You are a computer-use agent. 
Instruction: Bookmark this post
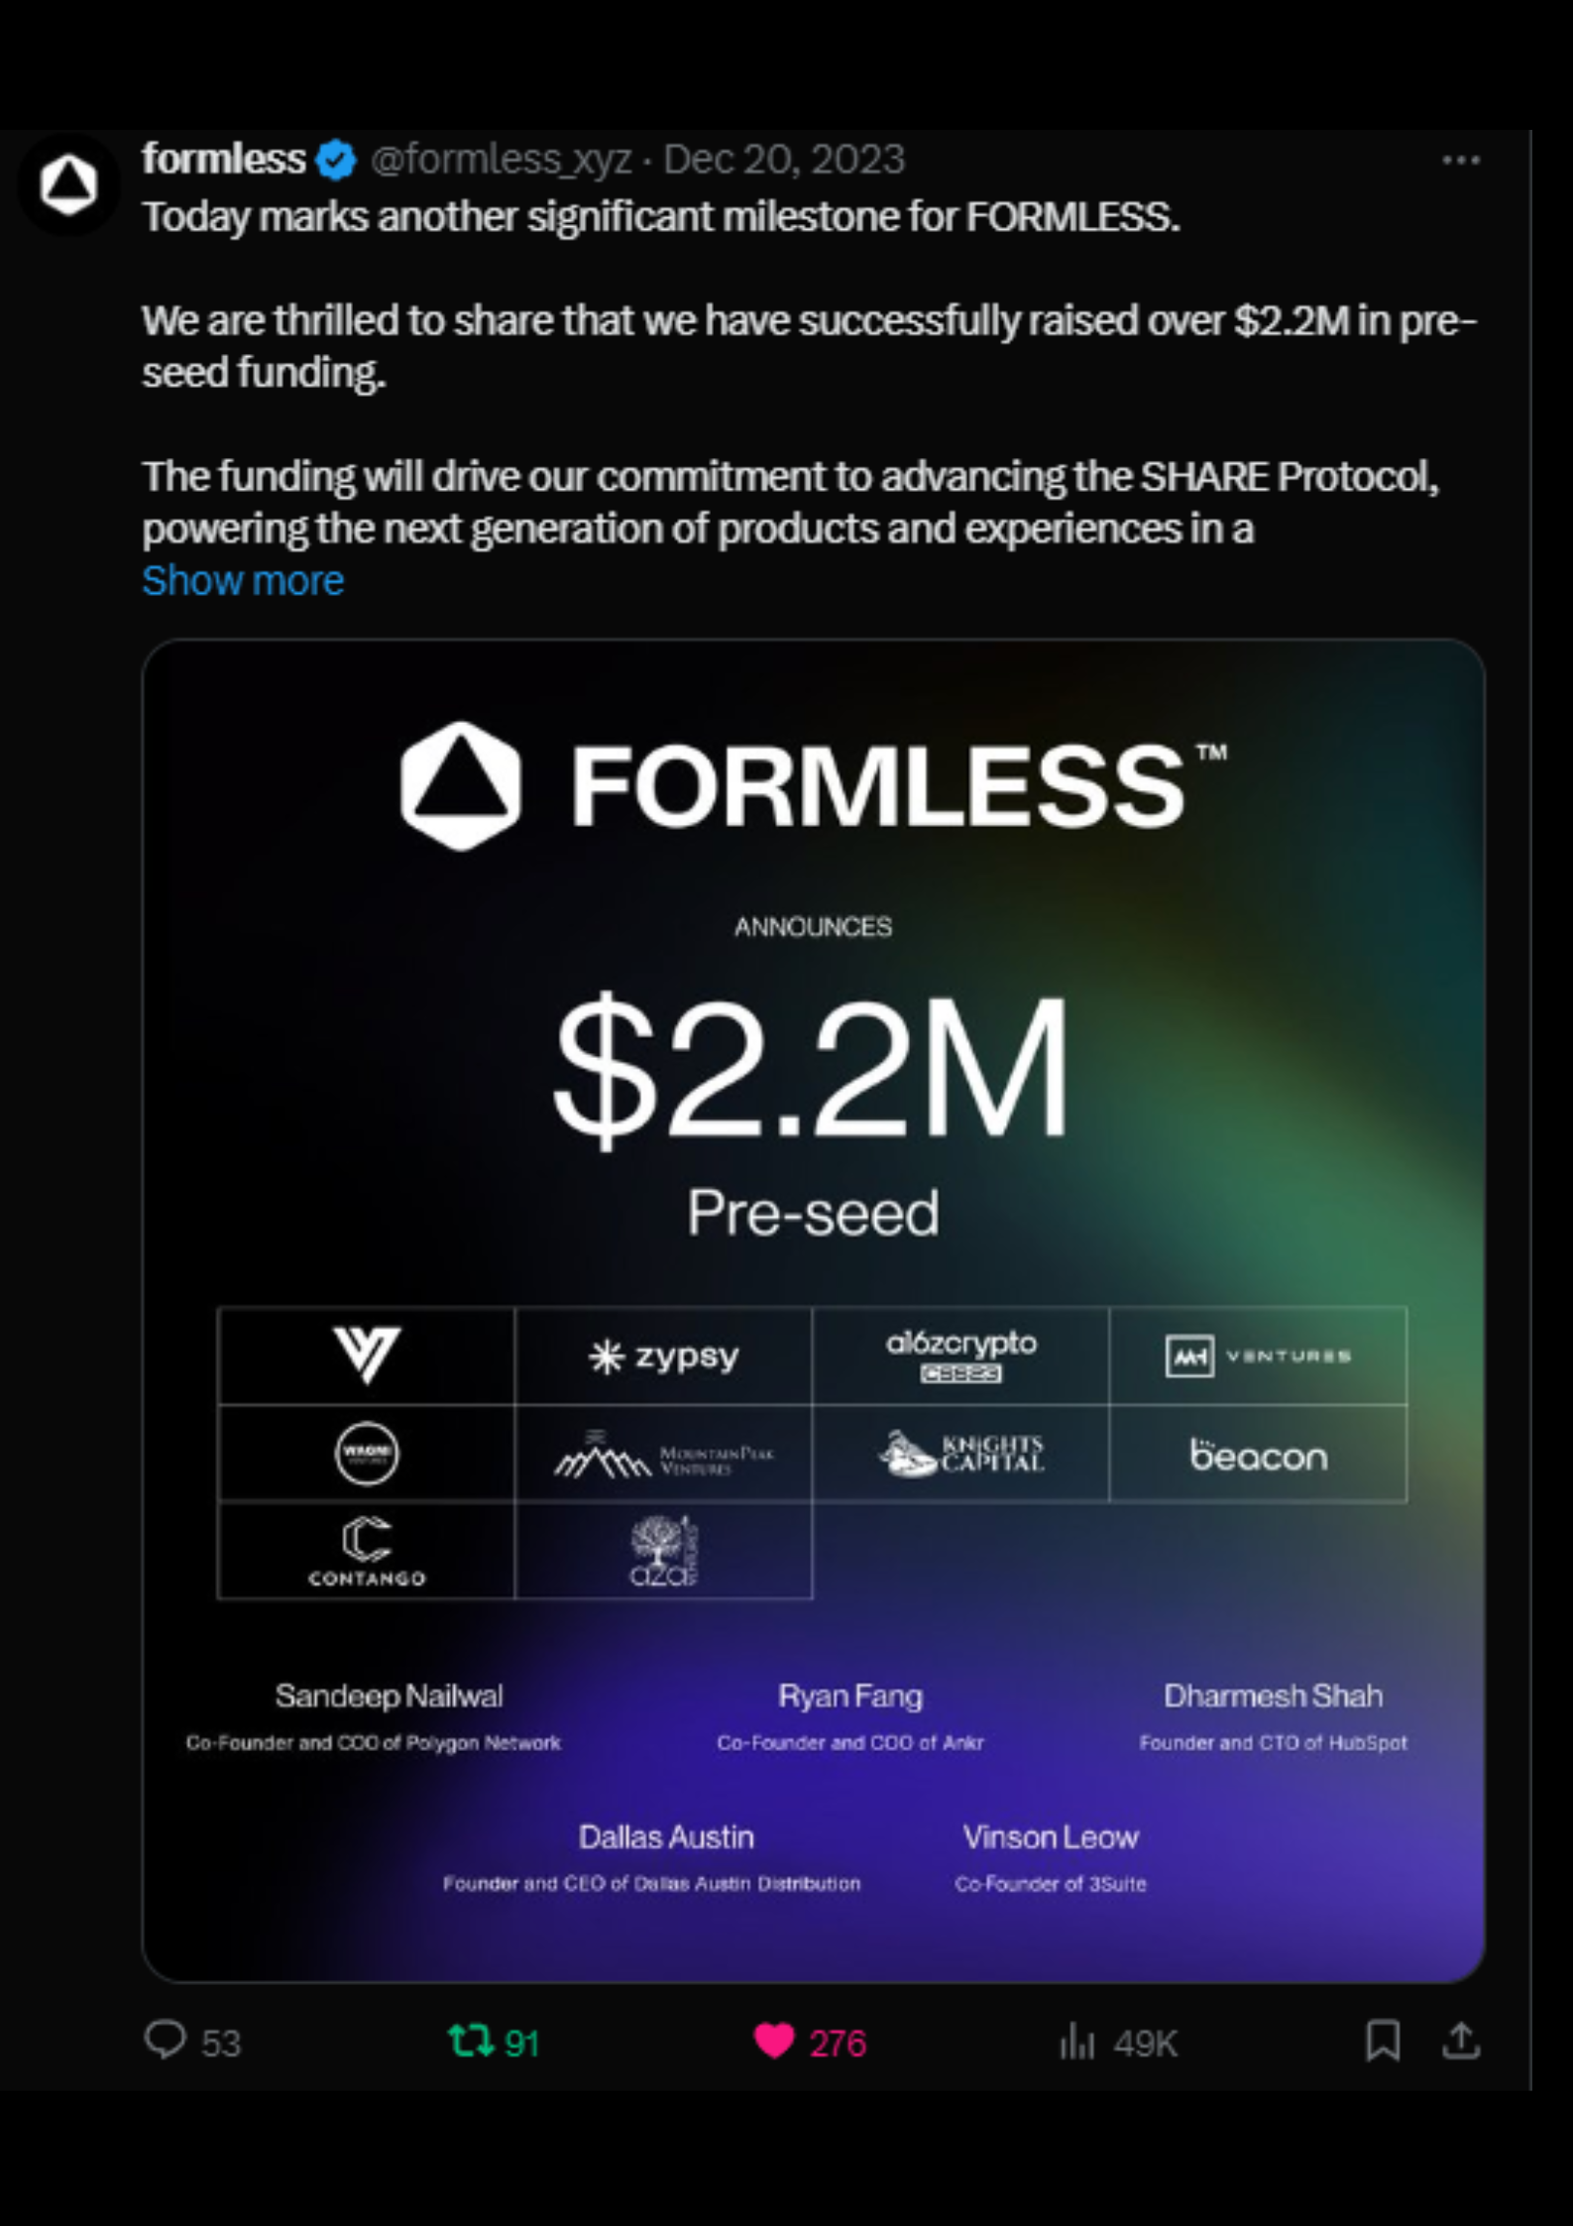point(1383,2041)
